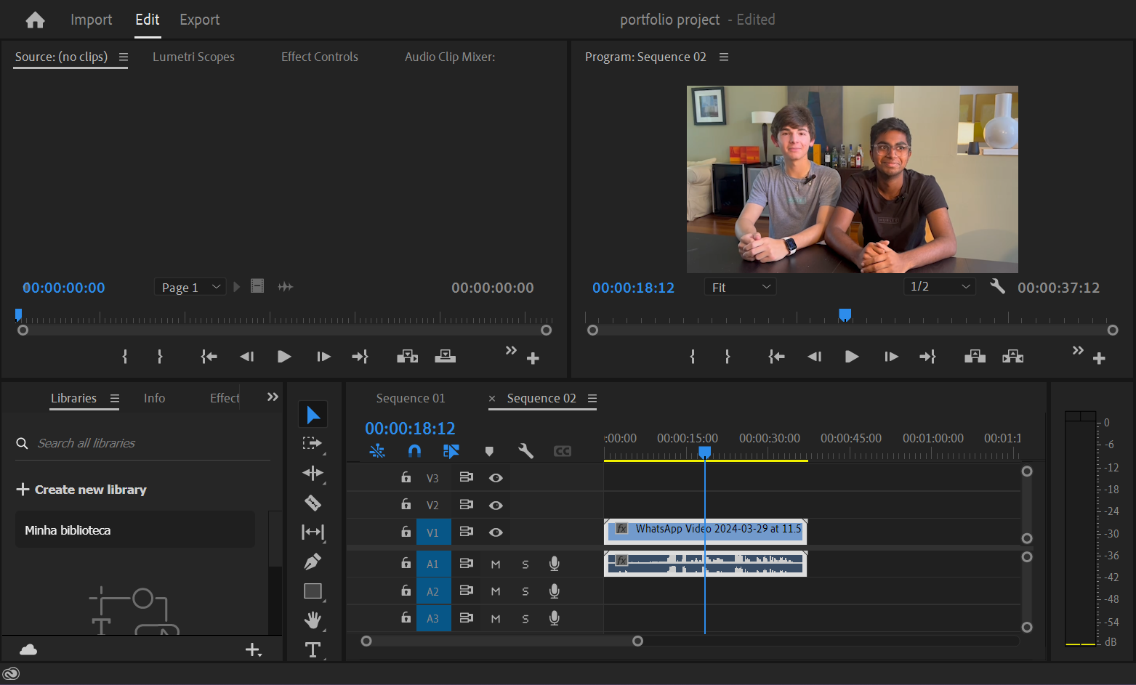Hide track V3 with eye icon
The image size is (1136, 685).
pos(496,478)
